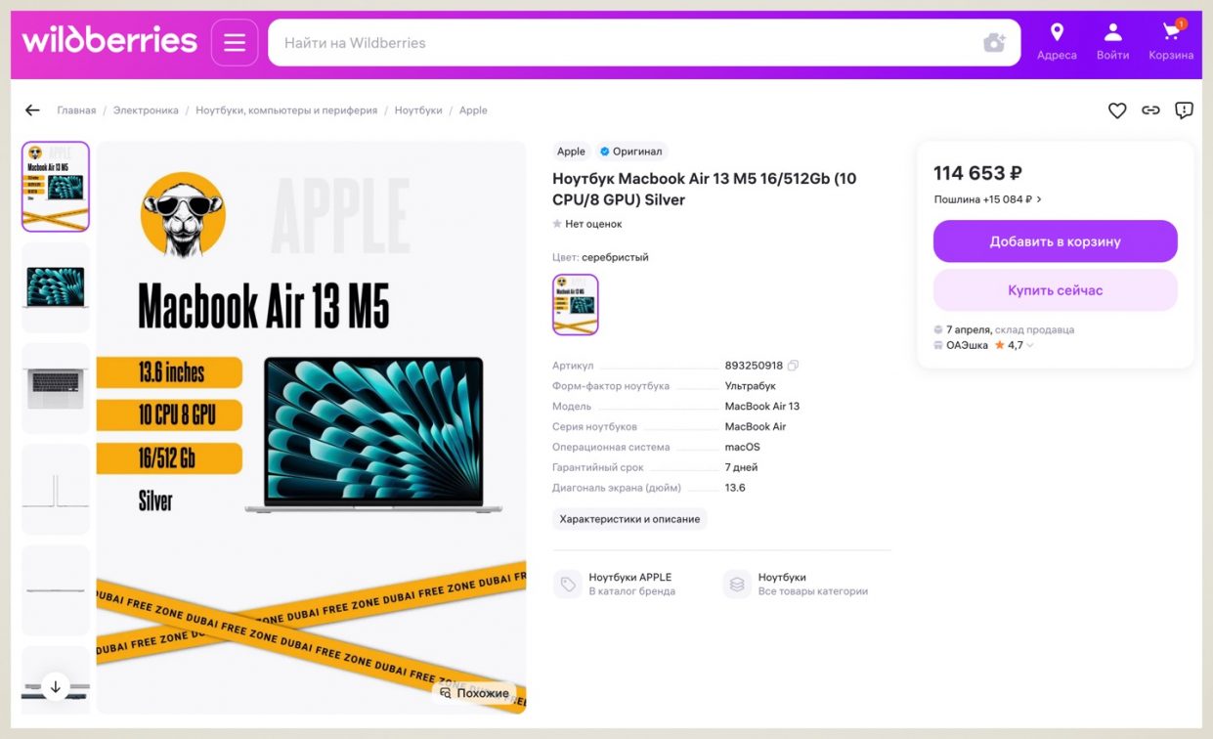Click the Оригинал verified badge
Screen dimensions: 1213x739
630,152
